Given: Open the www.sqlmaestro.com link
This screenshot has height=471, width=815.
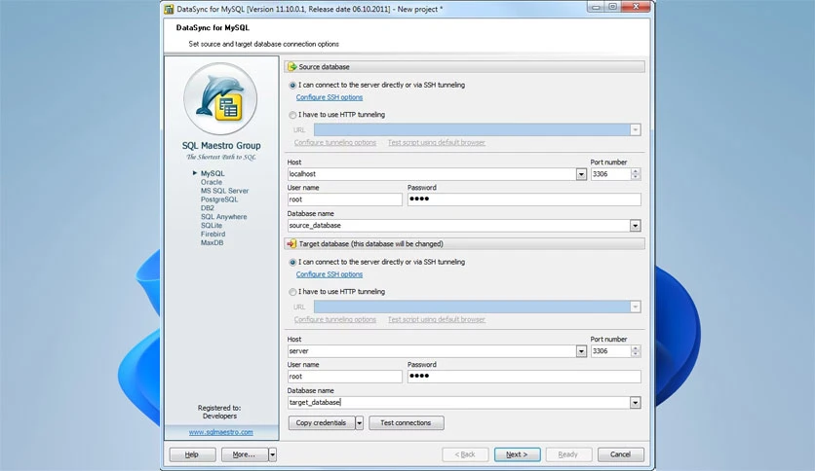Looking at the screenshot, I should pyautogui.click(x=221, y=432).
